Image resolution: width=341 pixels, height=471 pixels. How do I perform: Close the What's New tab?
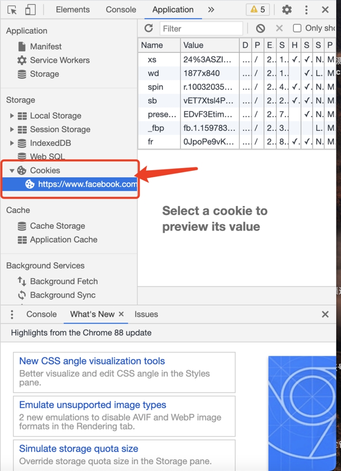pyautogui.click(x=121, y=314)
